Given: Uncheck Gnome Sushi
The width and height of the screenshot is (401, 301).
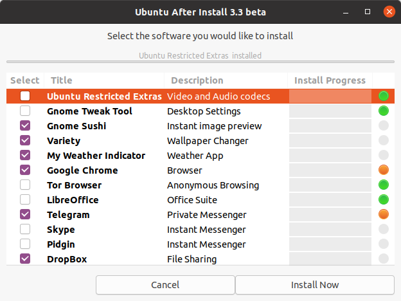Looking at the screenshot, I should (25, 125).
